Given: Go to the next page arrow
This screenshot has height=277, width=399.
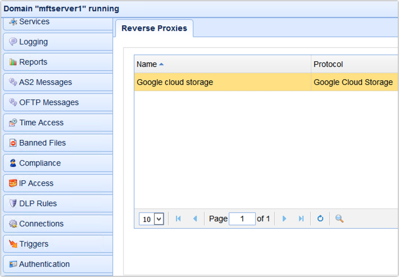Looking at the screenshot, I should (x=284, y=219).
